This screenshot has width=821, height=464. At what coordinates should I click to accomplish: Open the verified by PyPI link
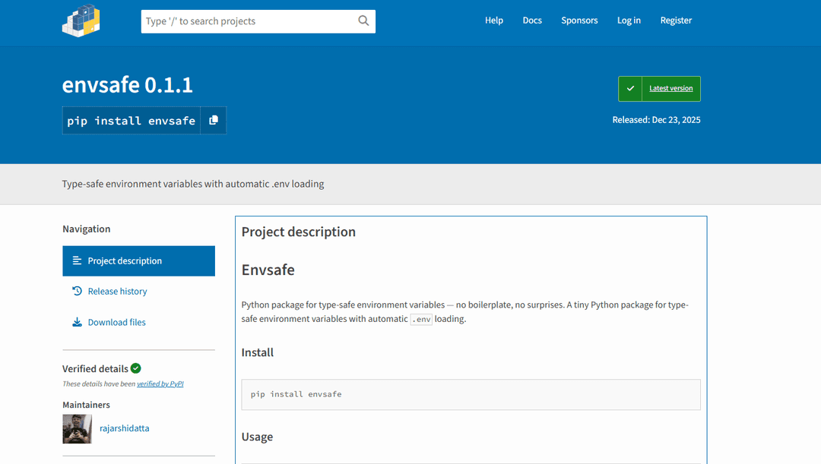160,384
